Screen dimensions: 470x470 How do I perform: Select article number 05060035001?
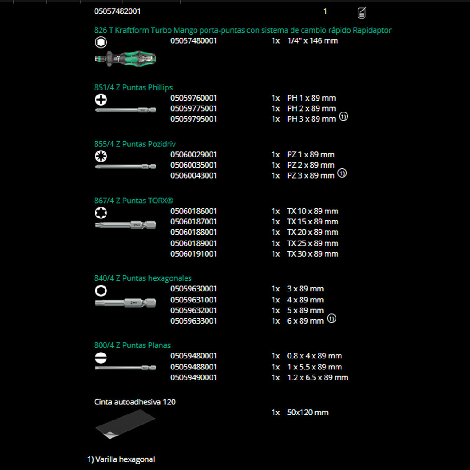point(193,165)
